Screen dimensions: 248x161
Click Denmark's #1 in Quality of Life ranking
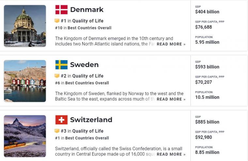pyautogui.click(x=82, y=21)
